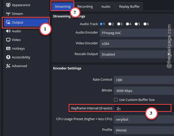Open the Rate Control dropdown
This screenshot has width=174, height=136.
tap(144, 80)
